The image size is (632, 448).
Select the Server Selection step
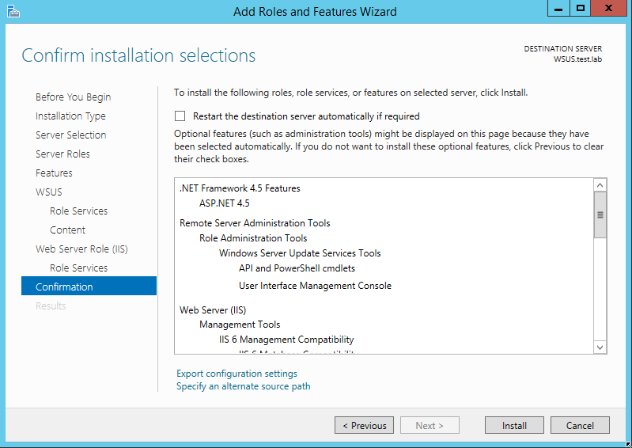click(x=71, y=135)
